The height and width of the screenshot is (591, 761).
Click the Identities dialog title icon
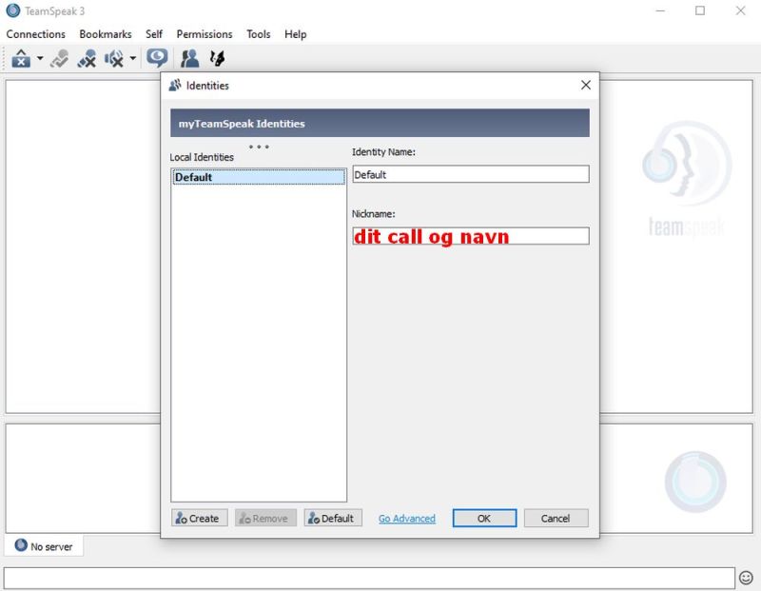pos(175,86)
